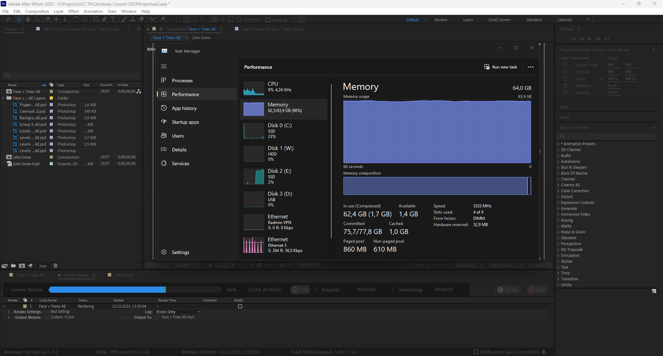Open Performance in Task Manager sidebar

tap(185, 94)
